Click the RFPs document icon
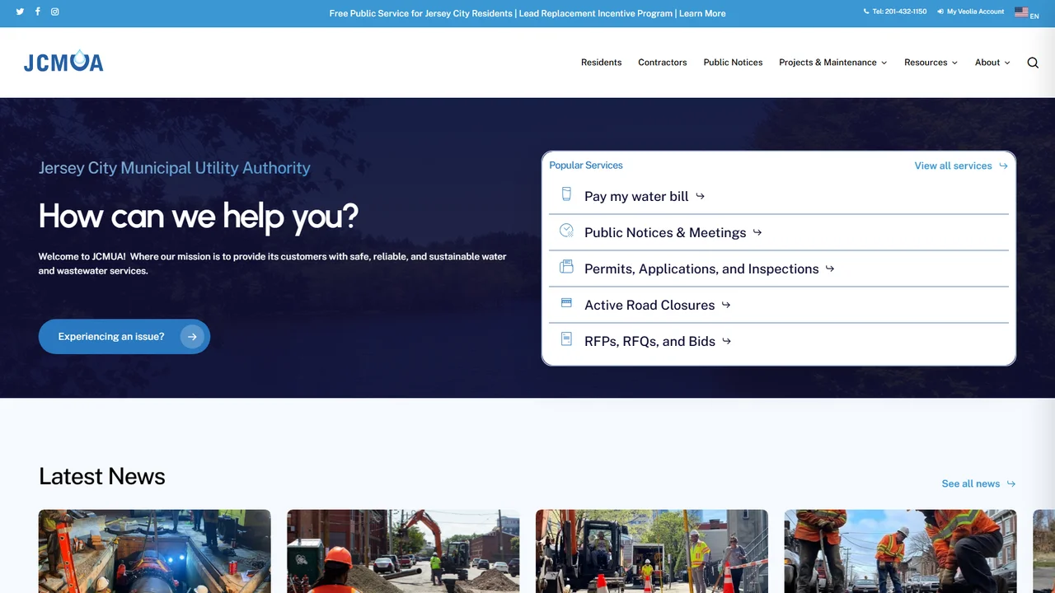1055x593 pixels. click(x=566, y=339)
